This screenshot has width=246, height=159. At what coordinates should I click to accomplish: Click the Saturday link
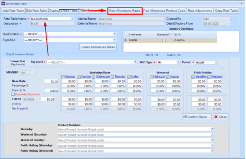tap(160, 76)
